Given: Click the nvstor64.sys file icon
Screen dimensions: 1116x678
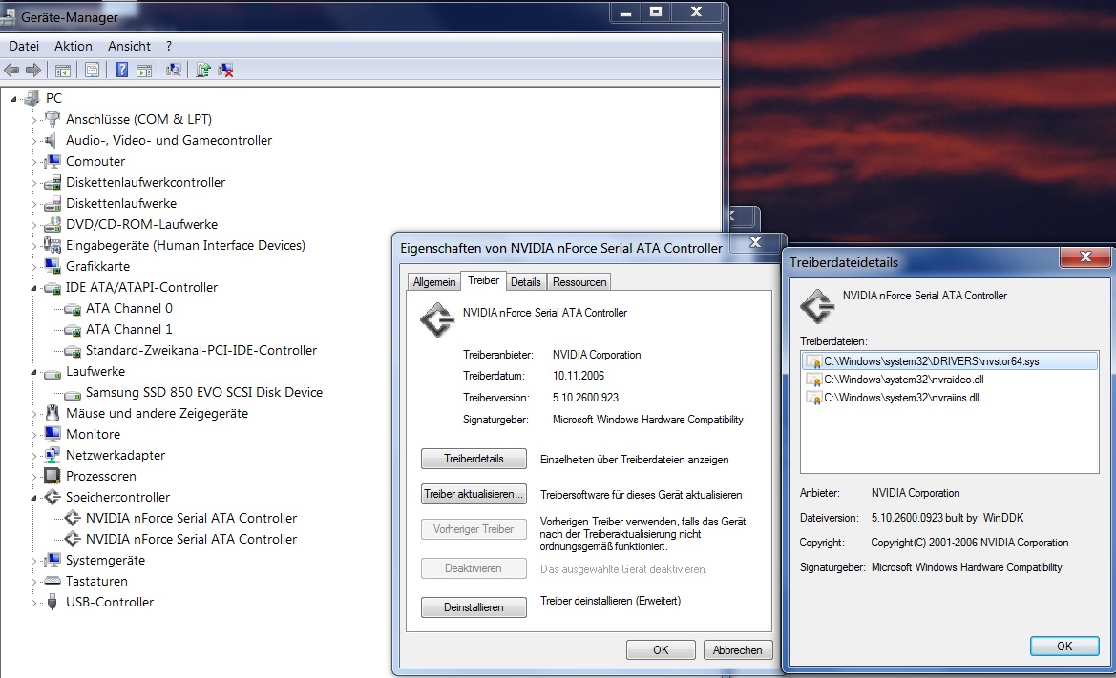Looking at the screenshot, I should [813, 361].
